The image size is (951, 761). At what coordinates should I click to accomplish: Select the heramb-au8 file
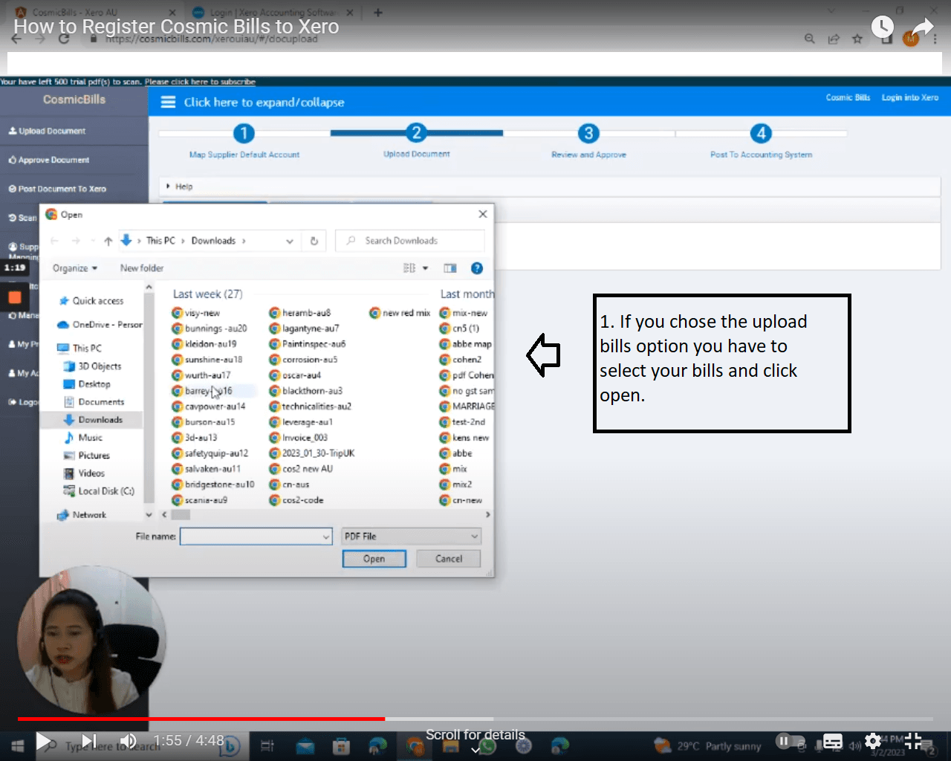(x=300, y=313)
